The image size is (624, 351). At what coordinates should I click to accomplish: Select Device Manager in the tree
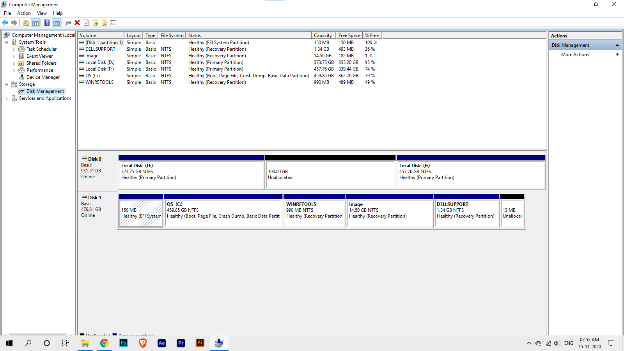pos(43,77)
